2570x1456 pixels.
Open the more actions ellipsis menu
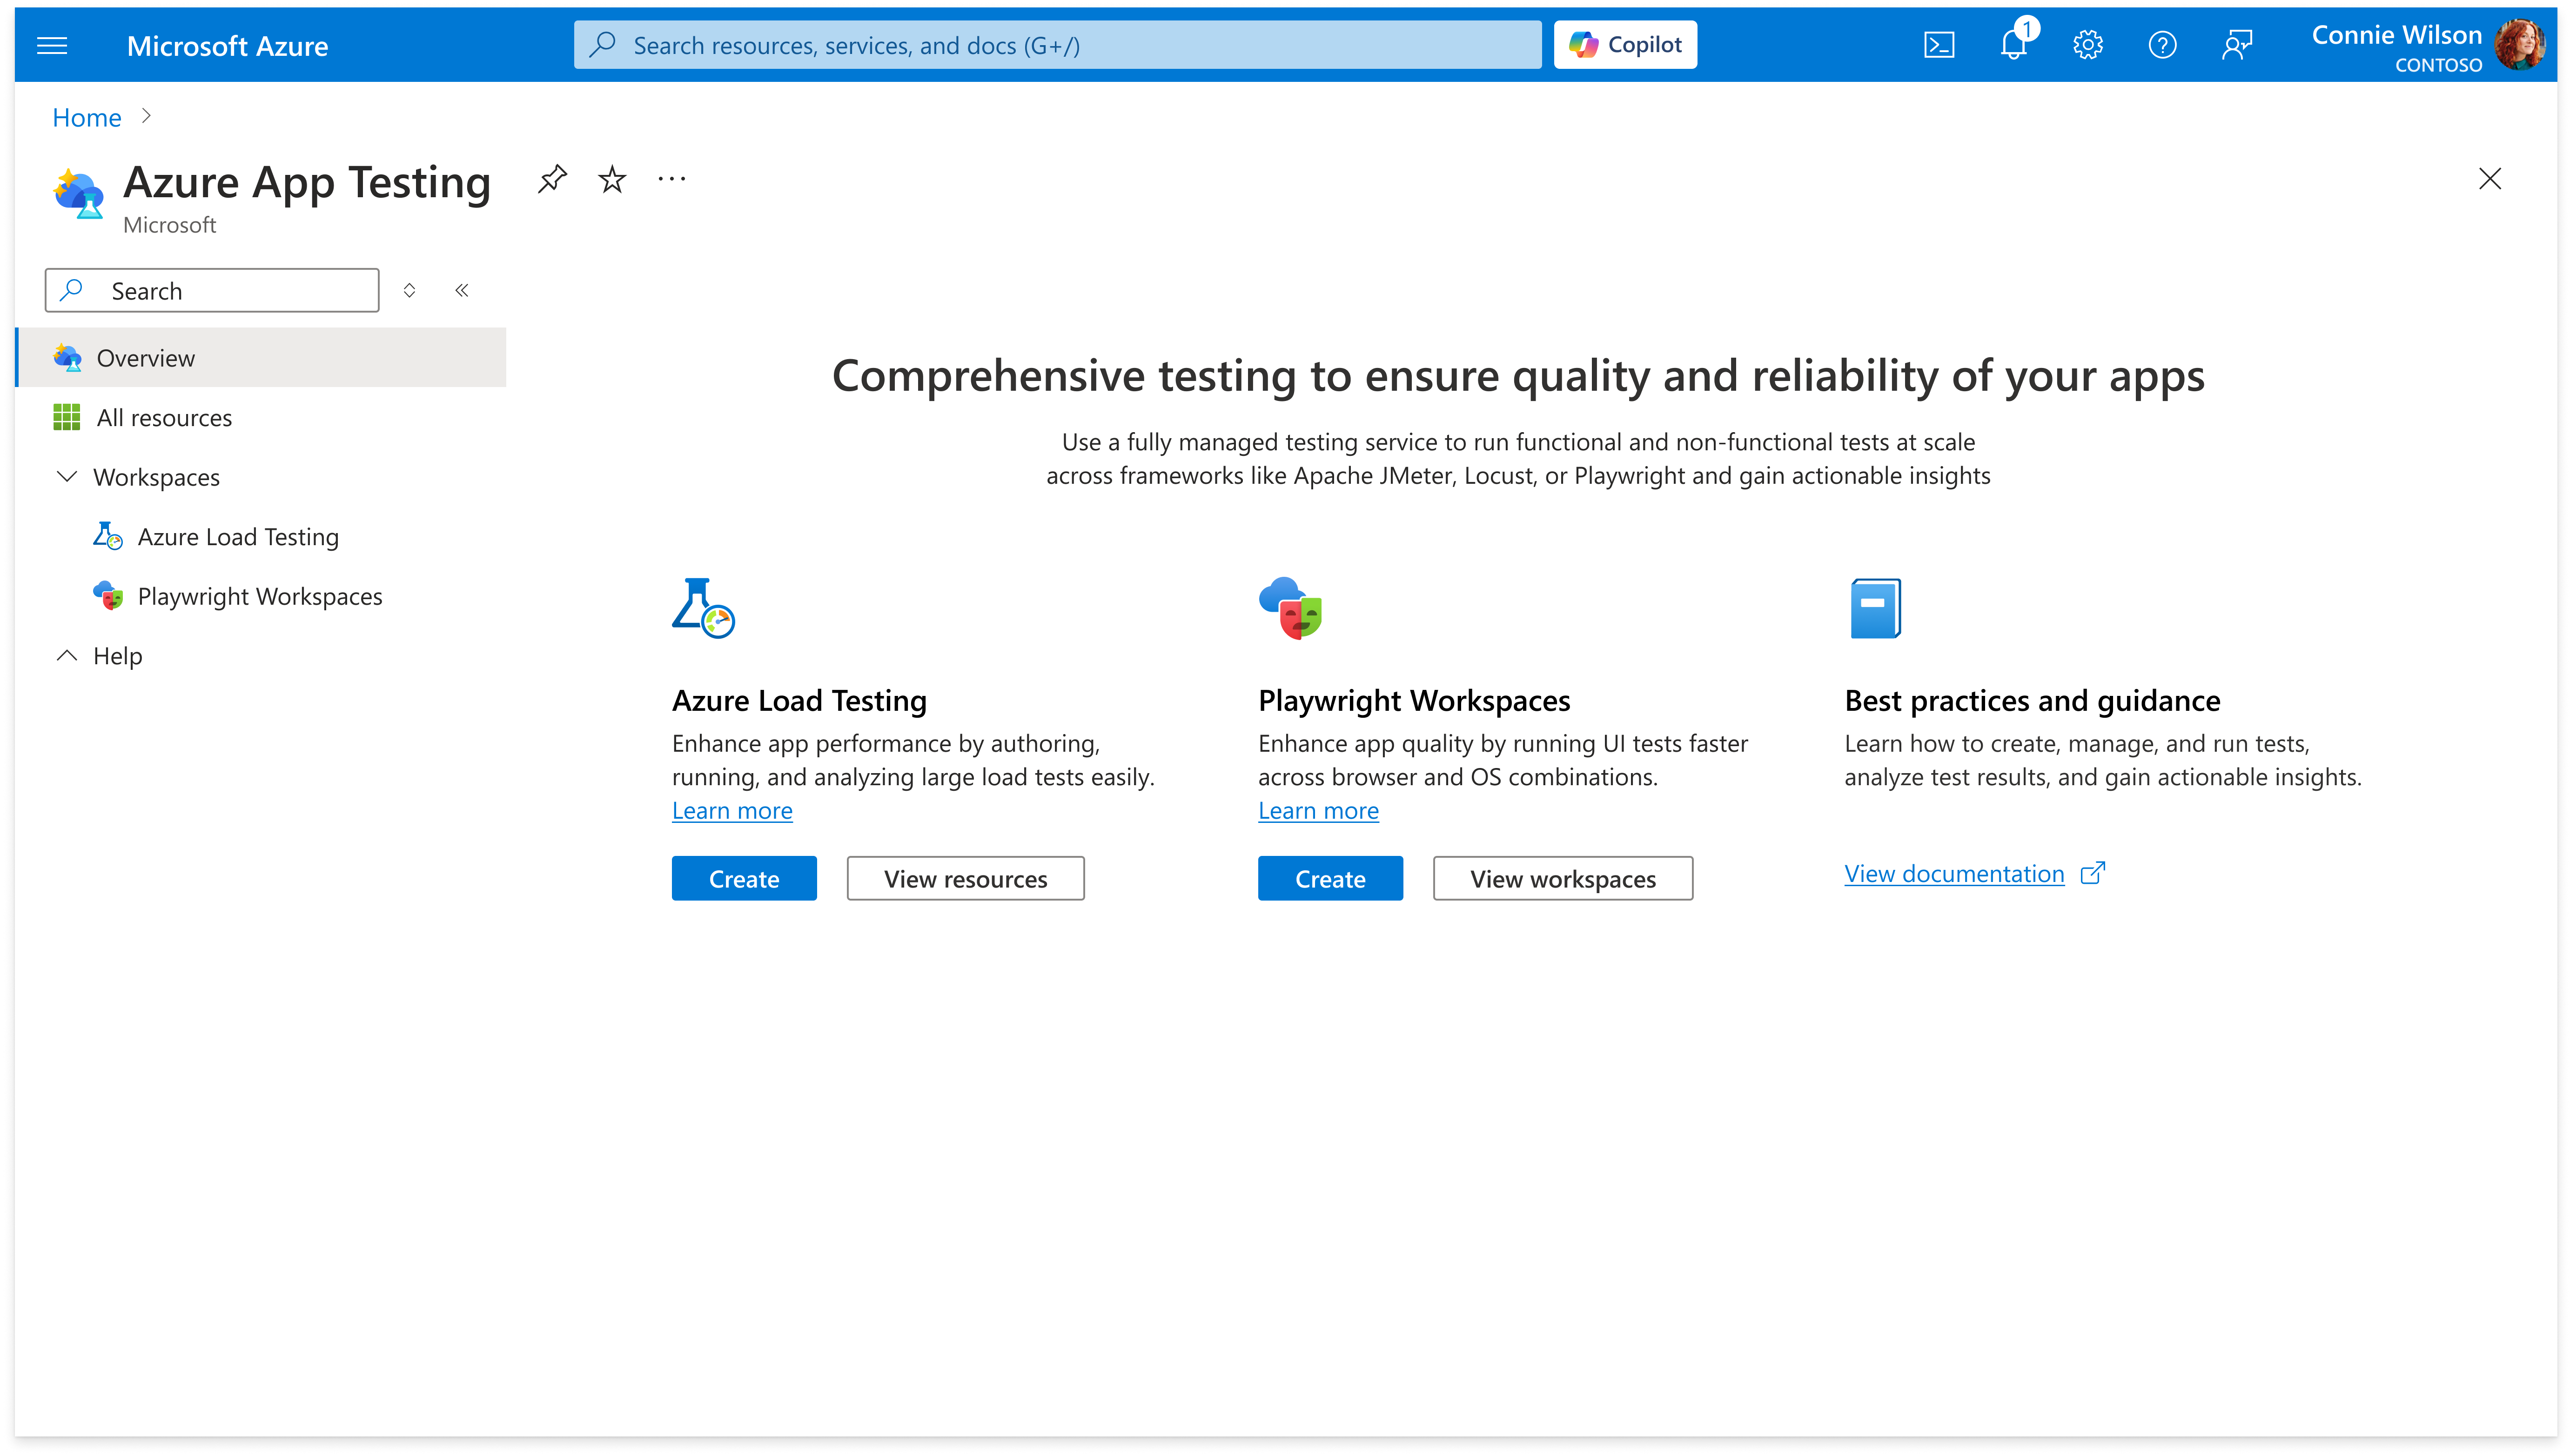671,180
